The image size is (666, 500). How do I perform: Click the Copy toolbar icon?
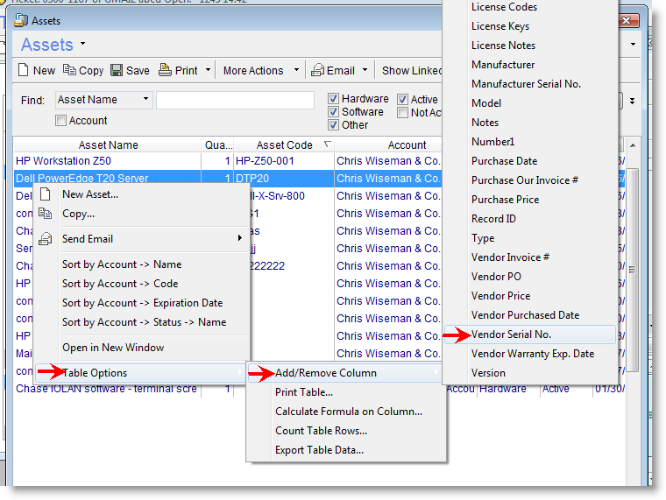coord(69,71)
